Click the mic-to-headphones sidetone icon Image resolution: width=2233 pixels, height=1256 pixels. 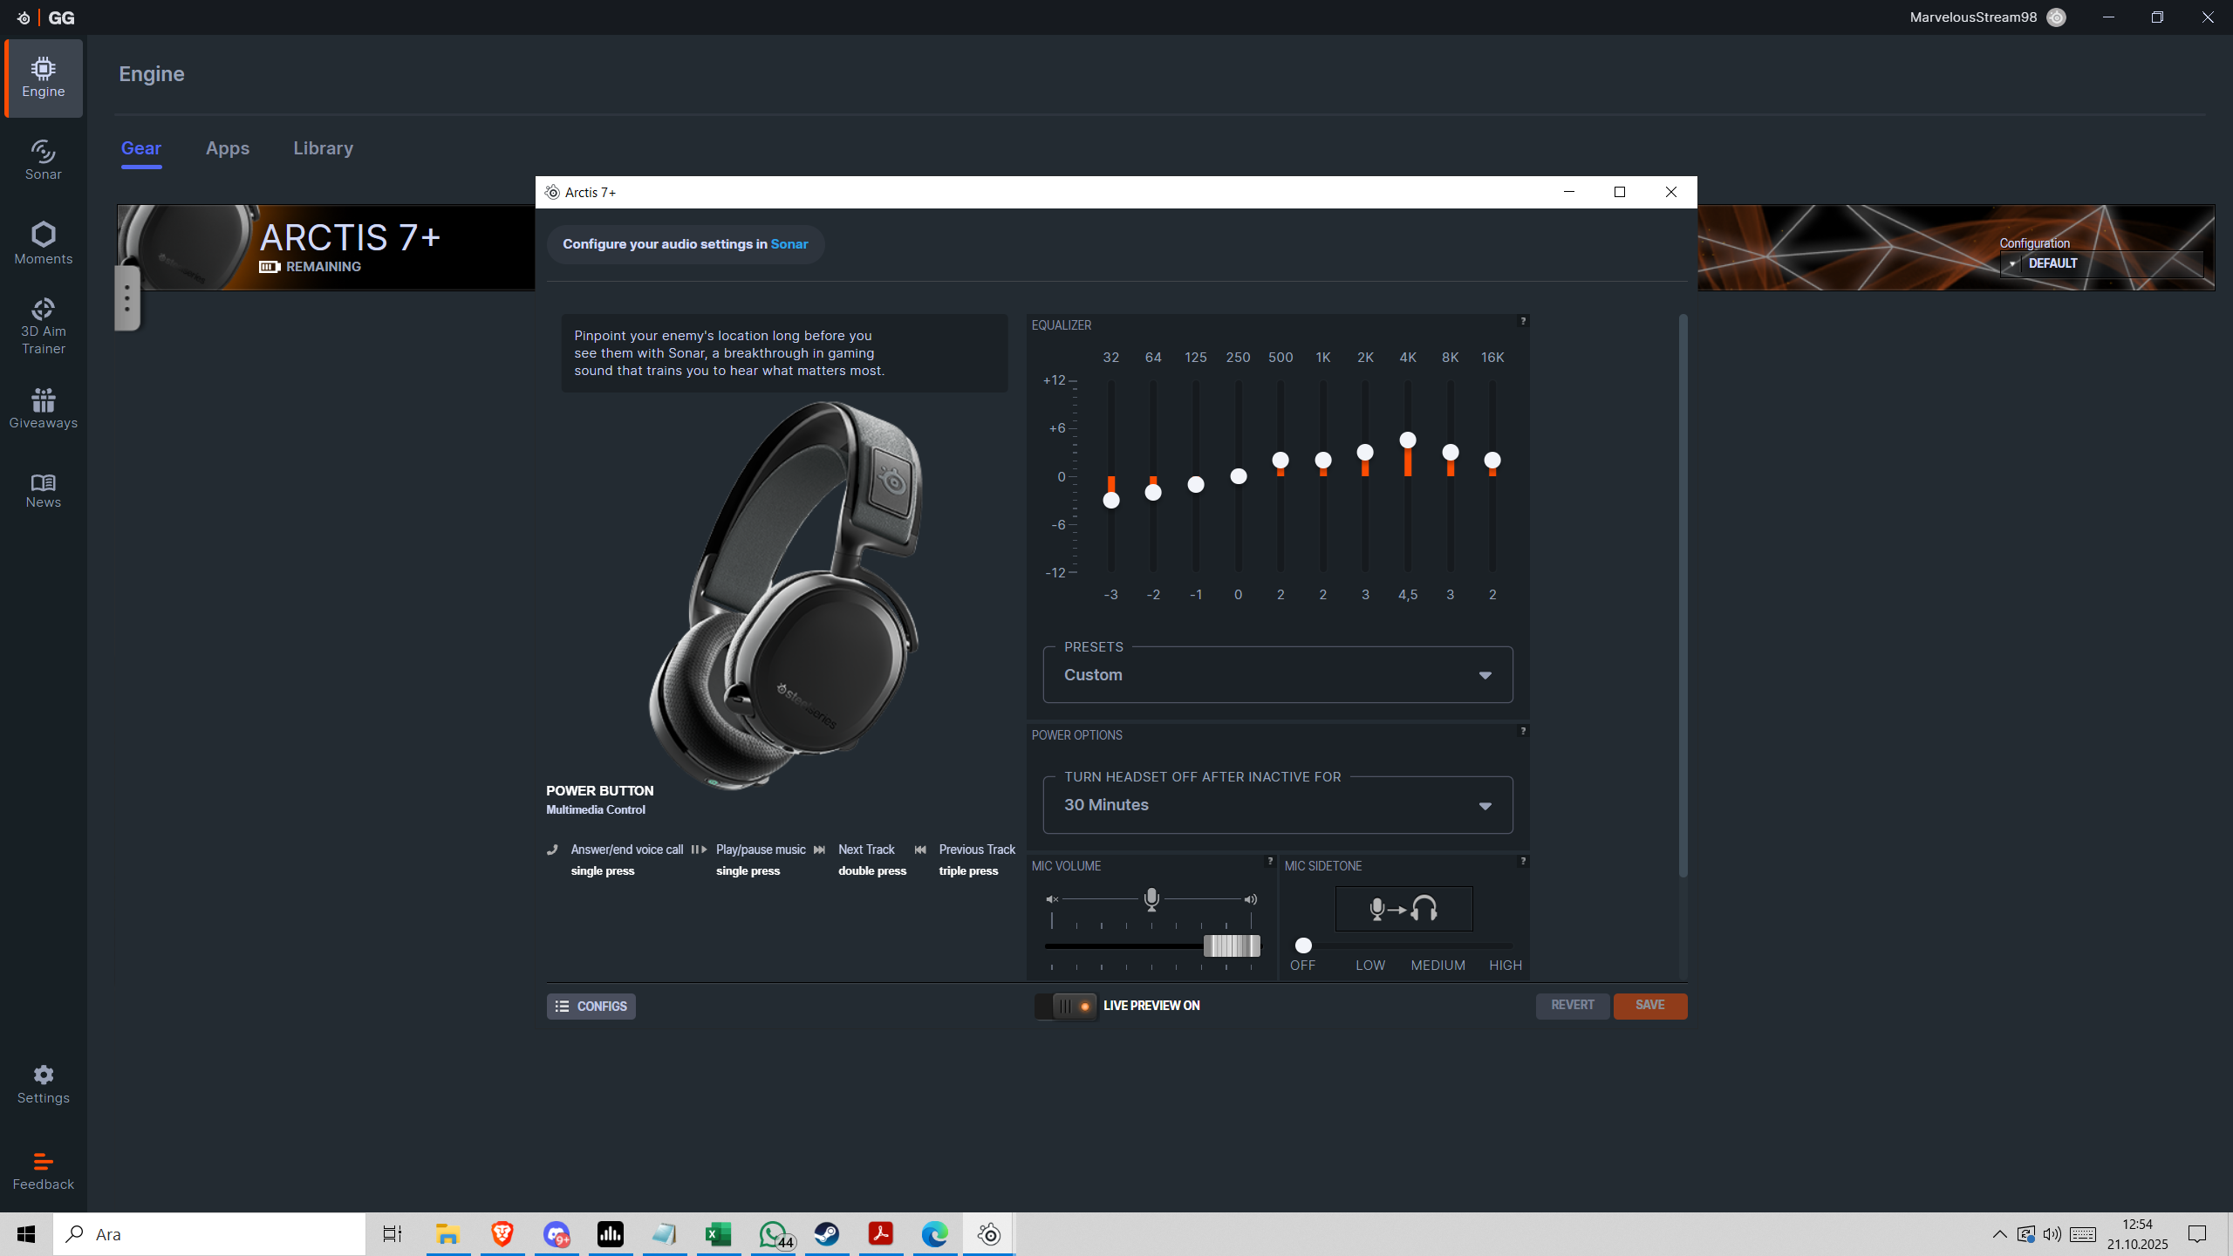(1404, 909)
